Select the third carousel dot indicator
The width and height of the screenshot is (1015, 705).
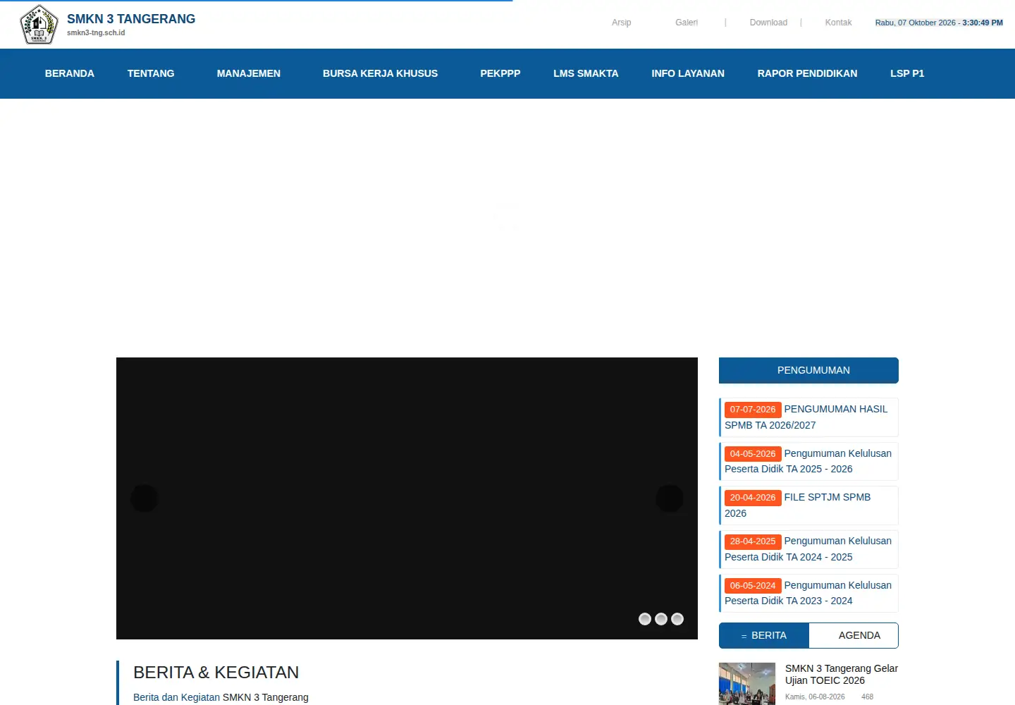coord(677,619)
